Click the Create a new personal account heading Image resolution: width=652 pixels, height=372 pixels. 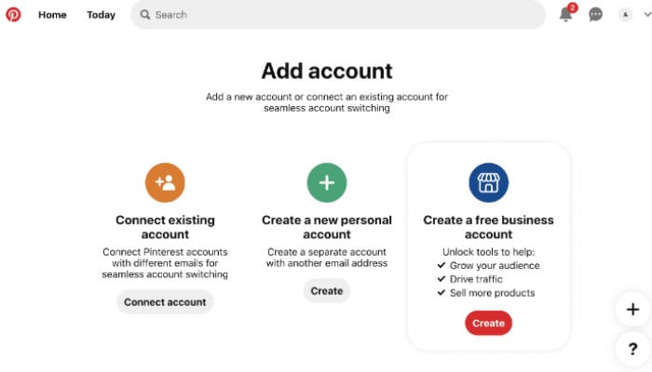pyautogui.click(x=327, y=227)
